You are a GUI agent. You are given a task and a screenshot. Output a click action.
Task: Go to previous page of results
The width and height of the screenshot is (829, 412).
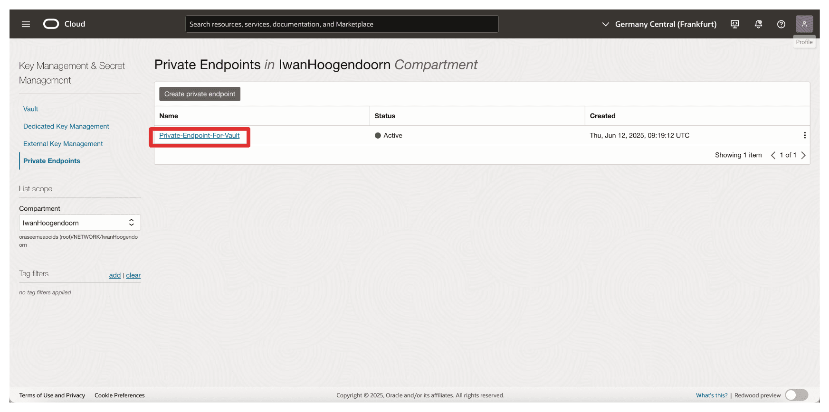pos(773,155)
